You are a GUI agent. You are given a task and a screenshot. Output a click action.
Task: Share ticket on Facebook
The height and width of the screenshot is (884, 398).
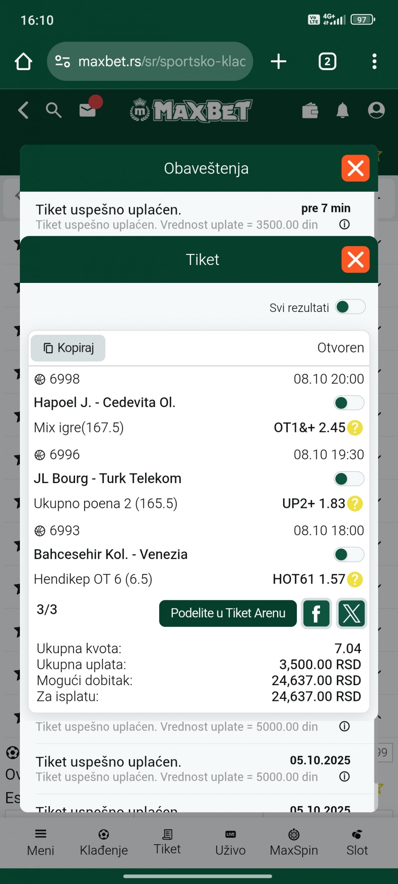click(316, 613)
